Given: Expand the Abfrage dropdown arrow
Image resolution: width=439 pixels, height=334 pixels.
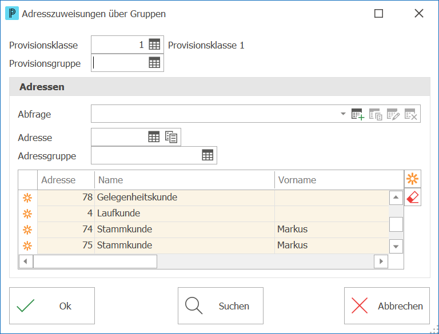Looking at the screenshot, I should click(343, 114).
